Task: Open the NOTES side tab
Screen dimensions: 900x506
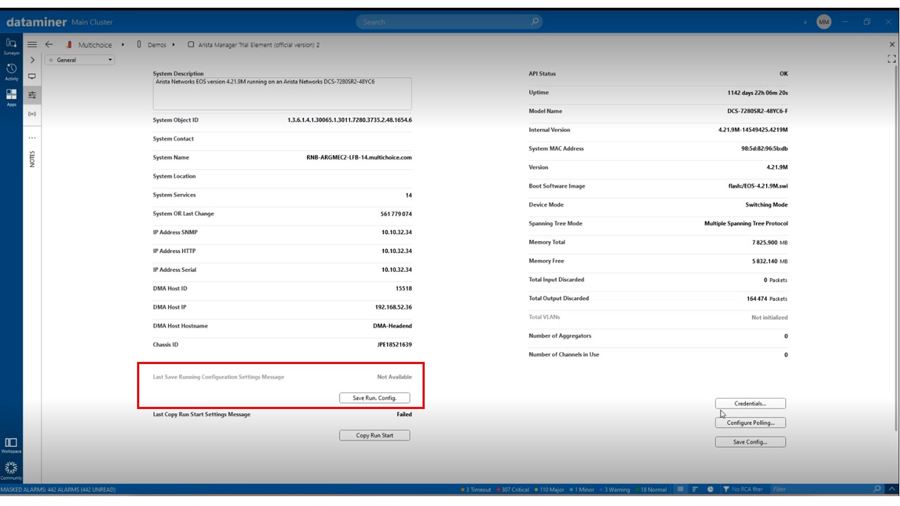Action: click(32, 159)
